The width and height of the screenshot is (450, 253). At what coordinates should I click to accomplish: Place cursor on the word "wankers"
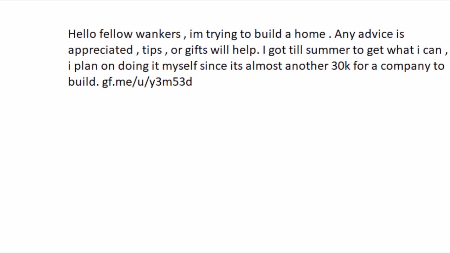coord(158,34)
